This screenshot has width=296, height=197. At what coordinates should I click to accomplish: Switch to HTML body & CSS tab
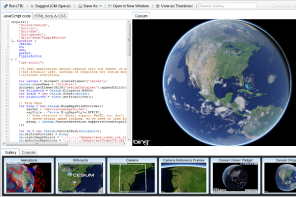(x=50, y=16)
